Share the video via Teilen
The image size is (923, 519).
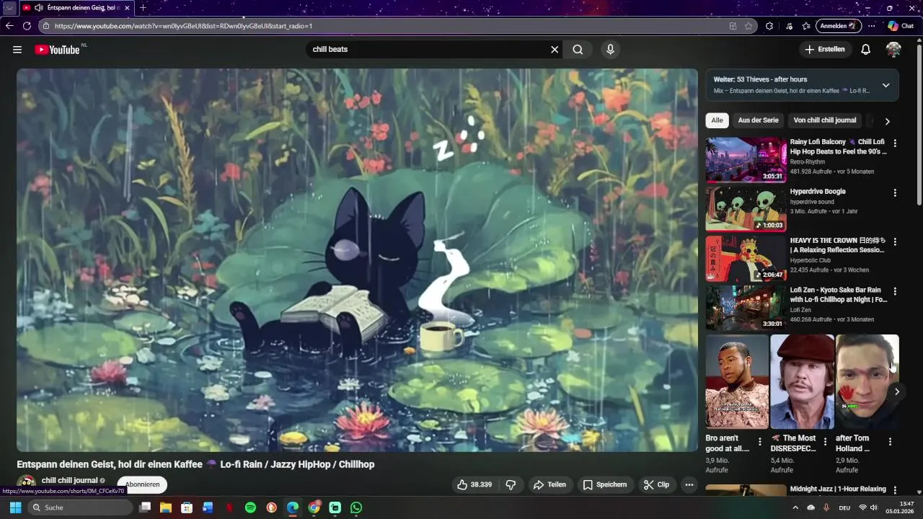[549, 484]
